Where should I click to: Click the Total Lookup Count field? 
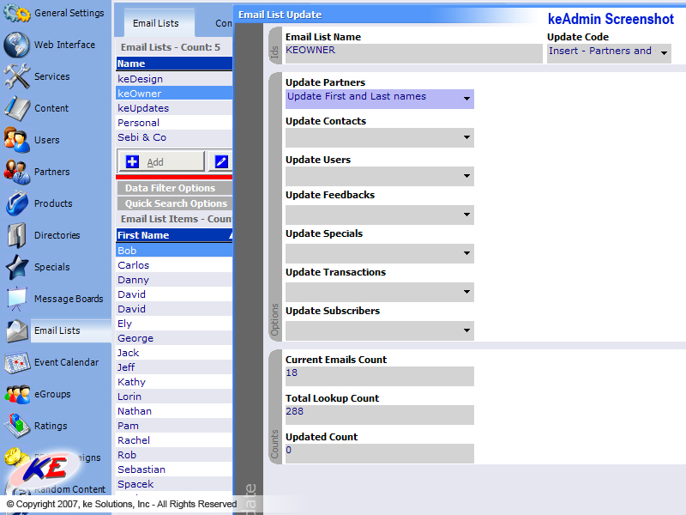coord(379,415)
